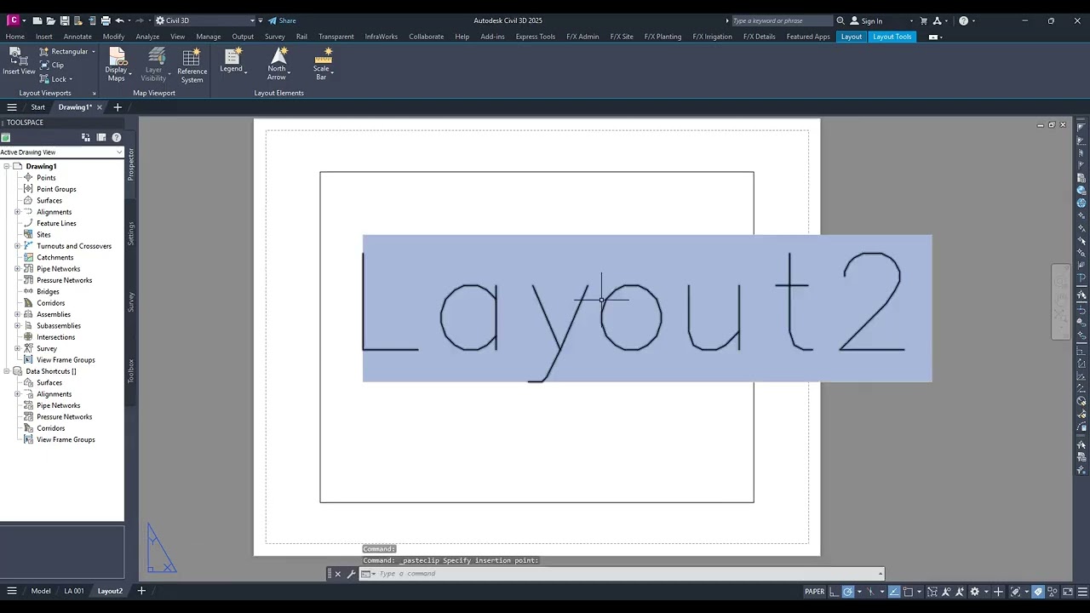Open the workspace switching gear in status bar
This screenshot has width=1090, height=613.
pos(975,592)
